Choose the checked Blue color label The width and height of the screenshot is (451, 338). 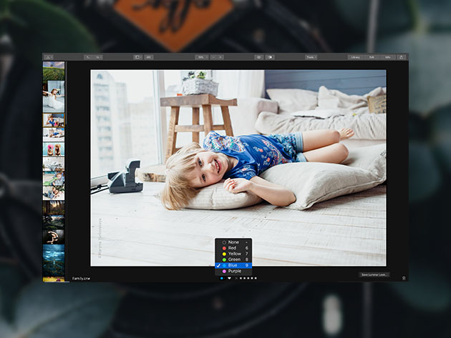pyautogui.click(x=233, y=265)
